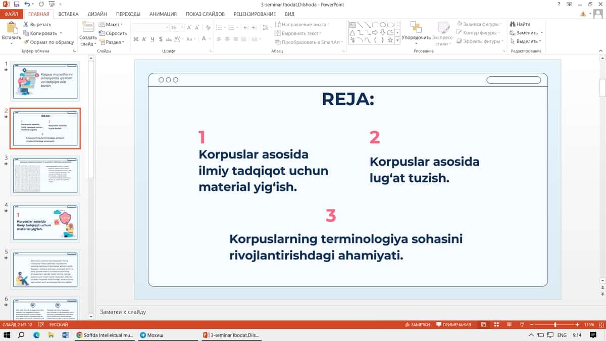Viewport: 606px width, 341px height.
Task: Open Выделить select dropdown
Action: point(525,41)
